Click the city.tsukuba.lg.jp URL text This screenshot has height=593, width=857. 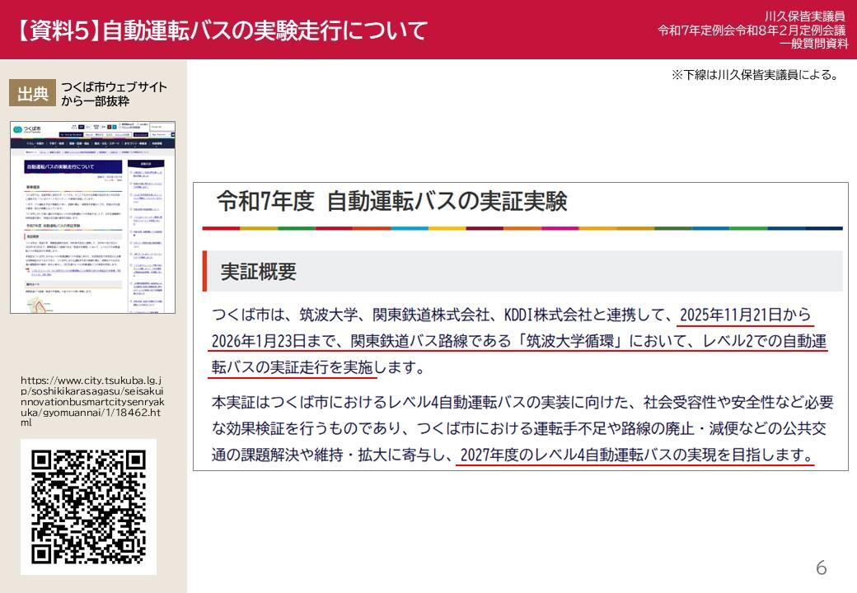pyautogui.click(x=91, y=401)
